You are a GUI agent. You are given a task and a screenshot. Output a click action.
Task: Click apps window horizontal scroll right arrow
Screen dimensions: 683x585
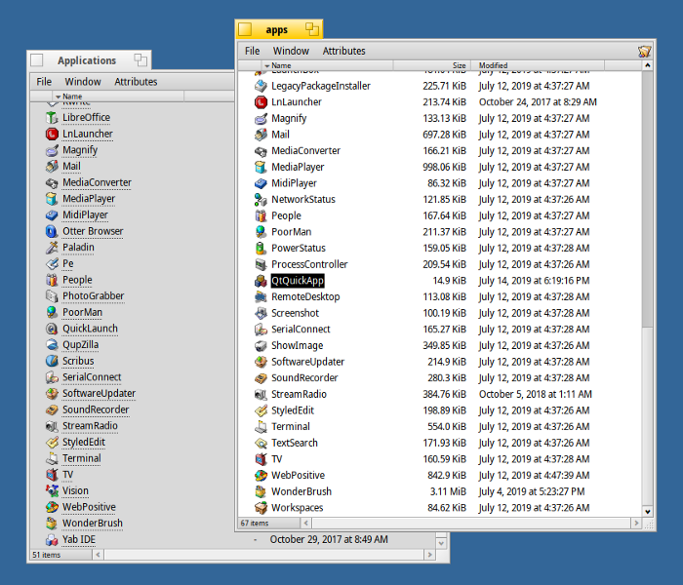point(636,523)
